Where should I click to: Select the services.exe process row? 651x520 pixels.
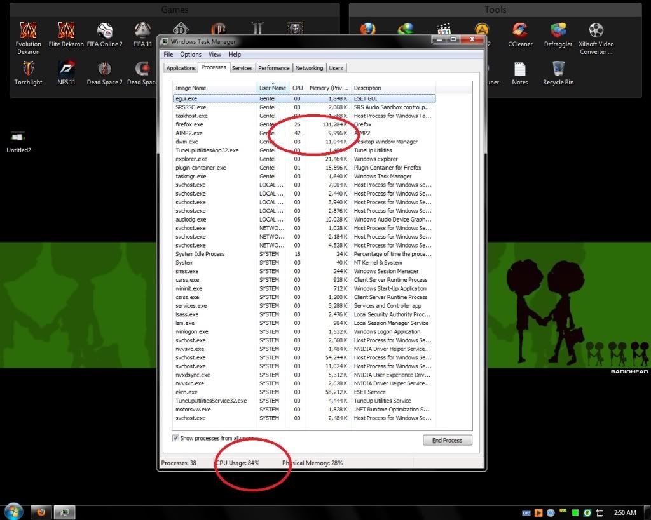tap(304, 305)
